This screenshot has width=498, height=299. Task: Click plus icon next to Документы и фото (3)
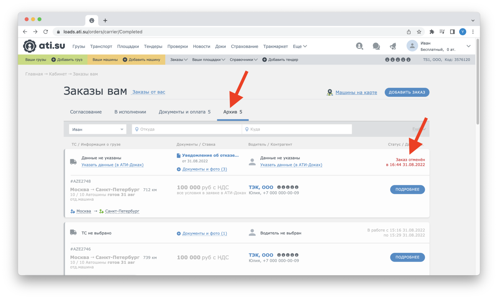pyautogui.click(x=178, y=169)
